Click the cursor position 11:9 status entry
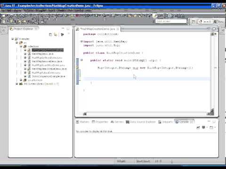This screenshot has width=226, height=169. coord(158,161)
